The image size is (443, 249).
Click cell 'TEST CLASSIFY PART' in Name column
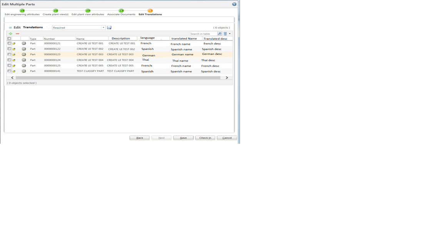[x=90, y=71]
